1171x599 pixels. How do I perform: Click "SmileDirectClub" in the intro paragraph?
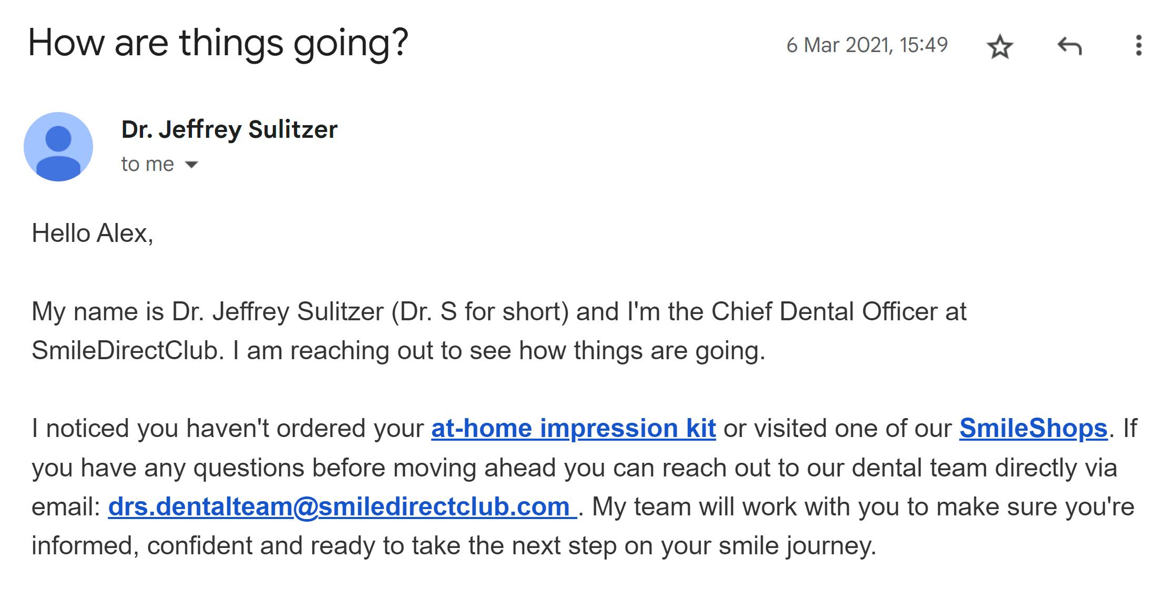coord(125,351)
